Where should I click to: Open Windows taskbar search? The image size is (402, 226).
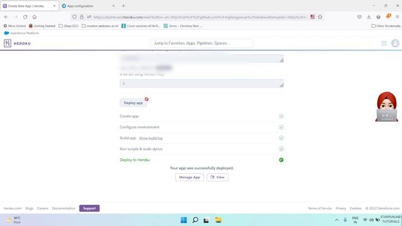pyautogui.click(x=195, y=220)
